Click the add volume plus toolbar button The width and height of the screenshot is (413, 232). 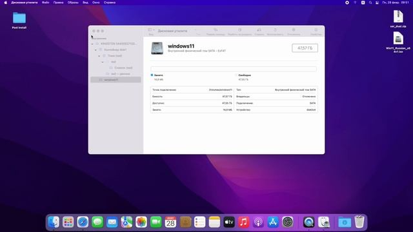[196, 30]
